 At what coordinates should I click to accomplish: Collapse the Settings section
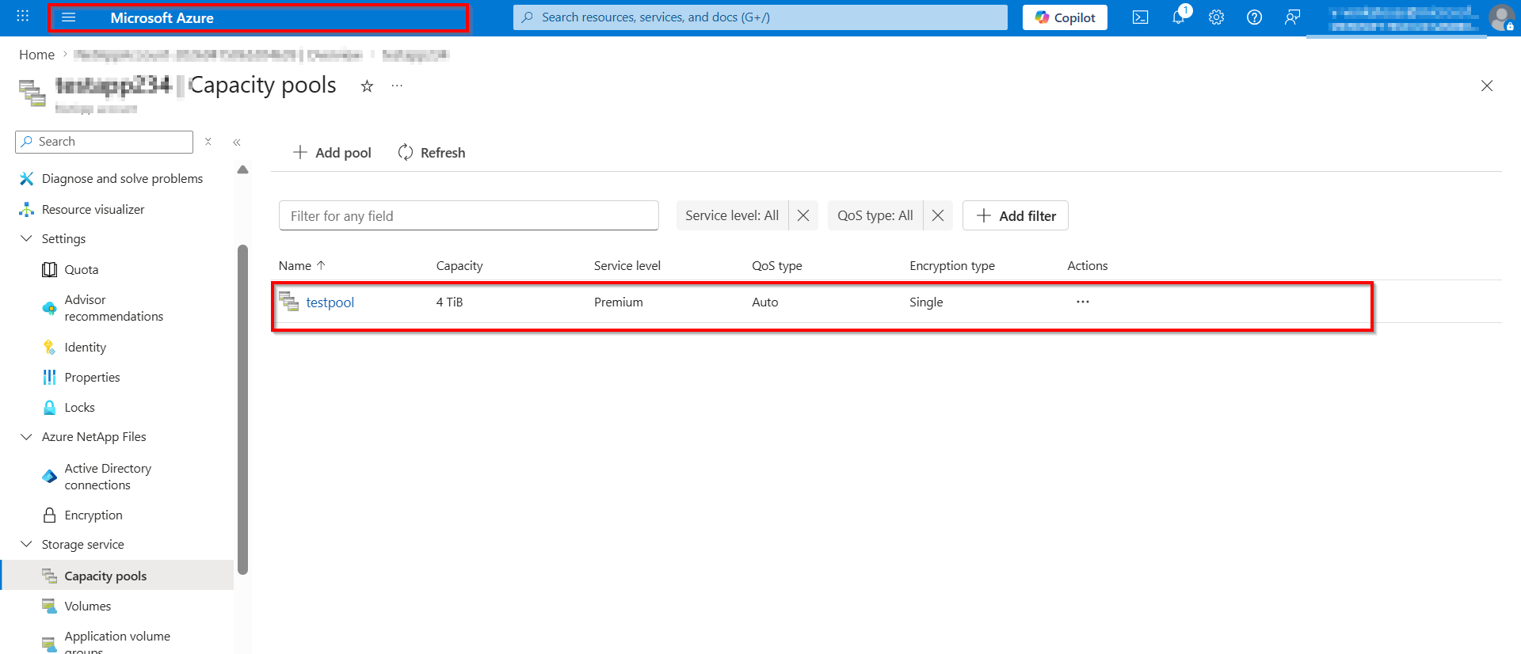click(x=26, y=238)
